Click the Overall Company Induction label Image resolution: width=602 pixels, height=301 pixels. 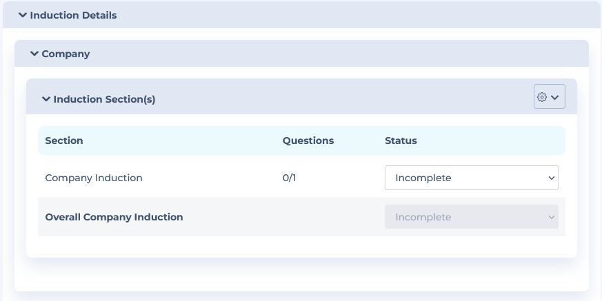click(x=114, y=217)
